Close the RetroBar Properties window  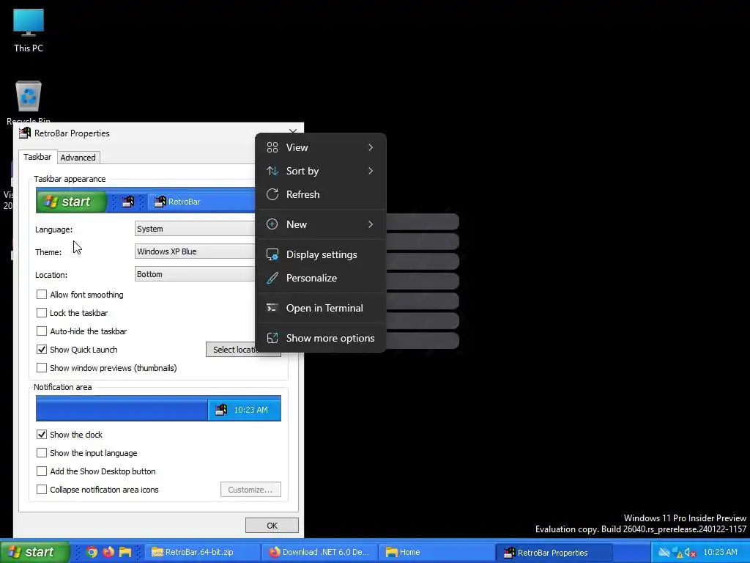click(x=293, y=132)
